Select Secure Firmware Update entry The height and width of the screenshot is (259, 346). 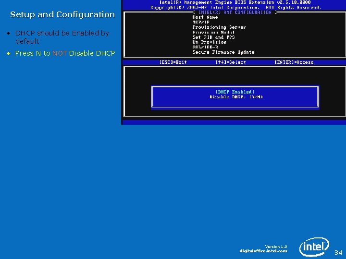[x=223, y=52]
